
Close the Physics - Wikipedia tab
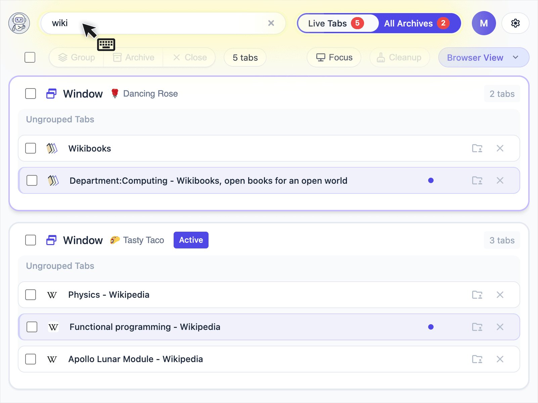500,295
